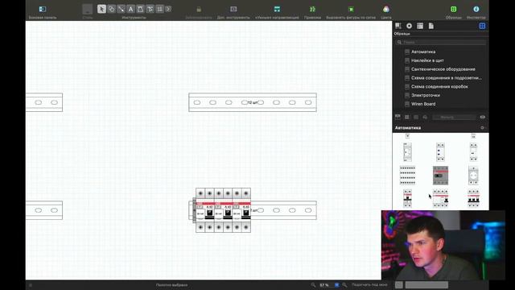
Task: Pick the four-pole RCD breaker stencil
Action: tap(440, 198)
